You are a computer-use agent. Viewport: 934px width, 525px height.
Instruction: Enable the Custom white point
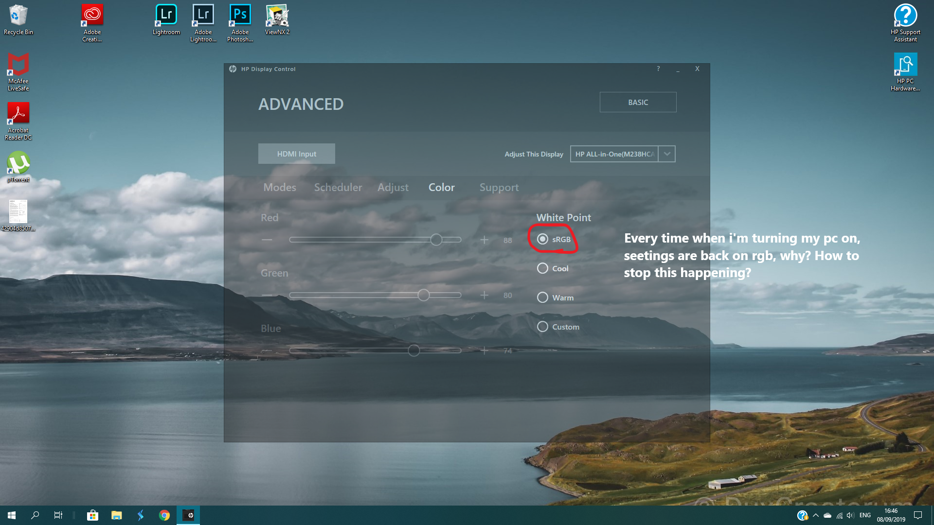click(x=542, y=326)
